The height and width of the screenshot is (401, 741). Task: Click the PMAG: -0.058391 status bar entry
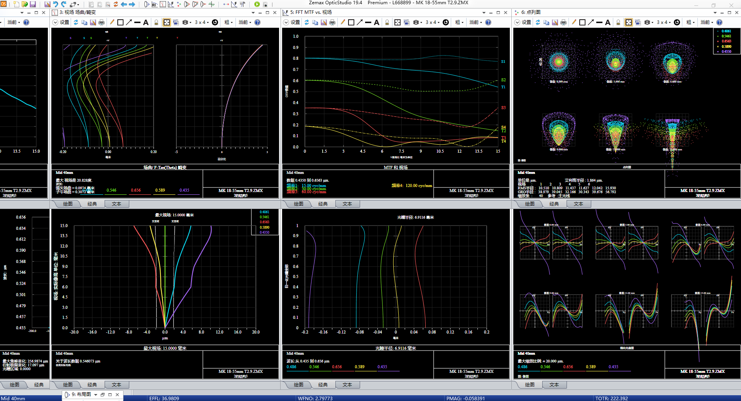tap(465, 398)
